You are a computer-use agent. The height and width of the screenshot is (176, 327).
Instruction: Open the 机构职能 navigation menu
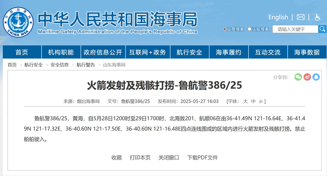click(61, 52)
